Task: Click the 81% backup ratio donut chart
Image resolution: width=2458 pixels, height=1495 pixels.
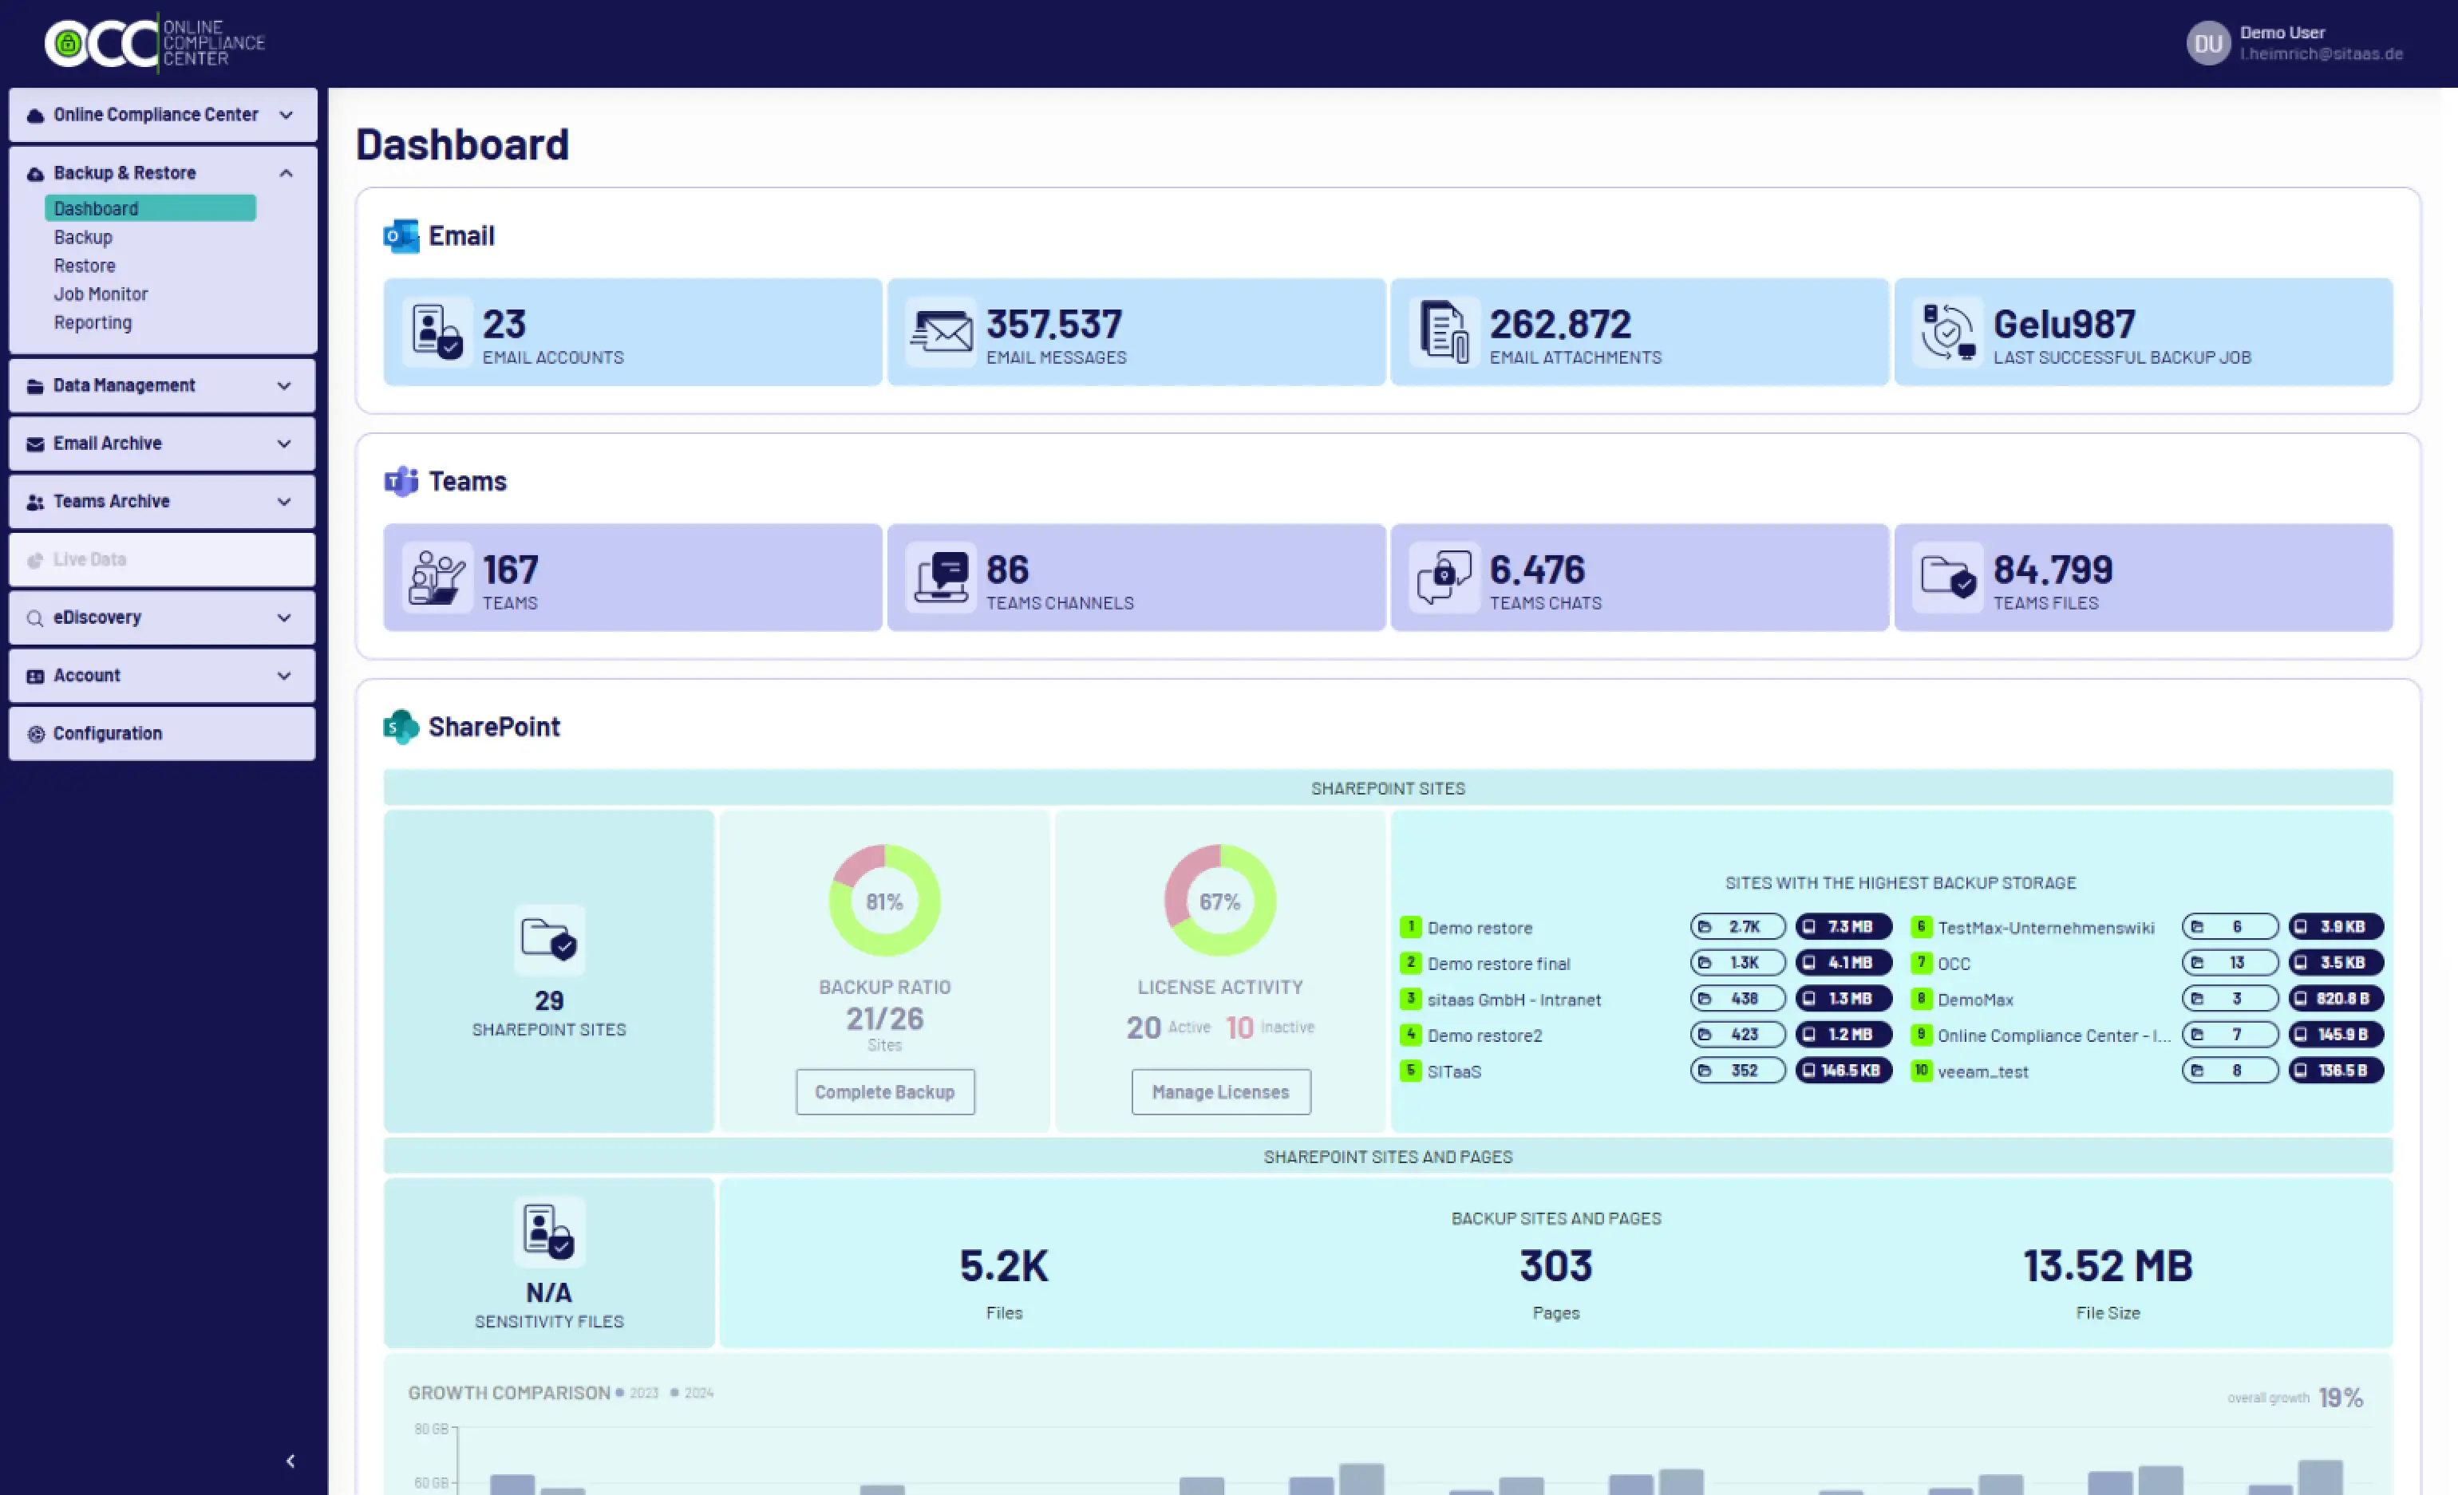Action: pyautogui.click(x=884, y=901)
